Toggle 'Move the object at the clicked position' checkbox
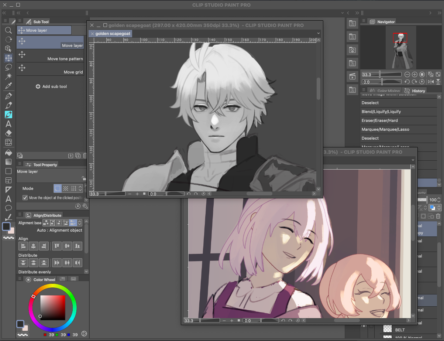Image resolution: width=444 pixels, height=341 pixels. [25, 198]
